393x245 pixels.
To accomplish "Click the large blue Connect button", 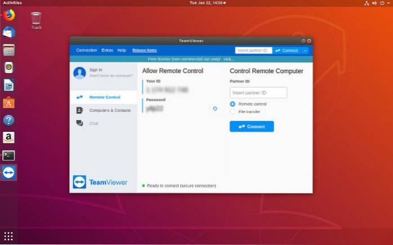I will click(x=252, y=127).
